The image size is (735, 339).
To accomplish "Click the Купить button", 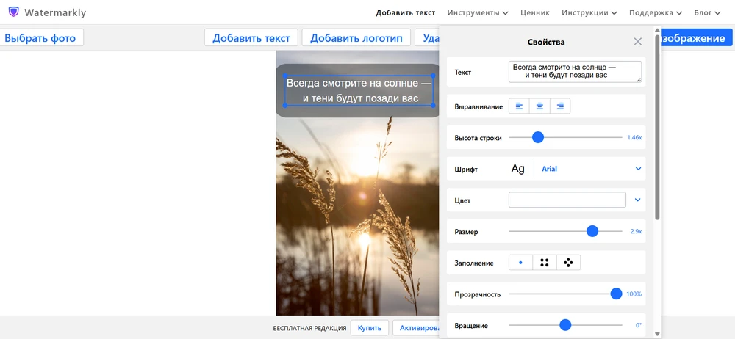I will coord(370,327).
